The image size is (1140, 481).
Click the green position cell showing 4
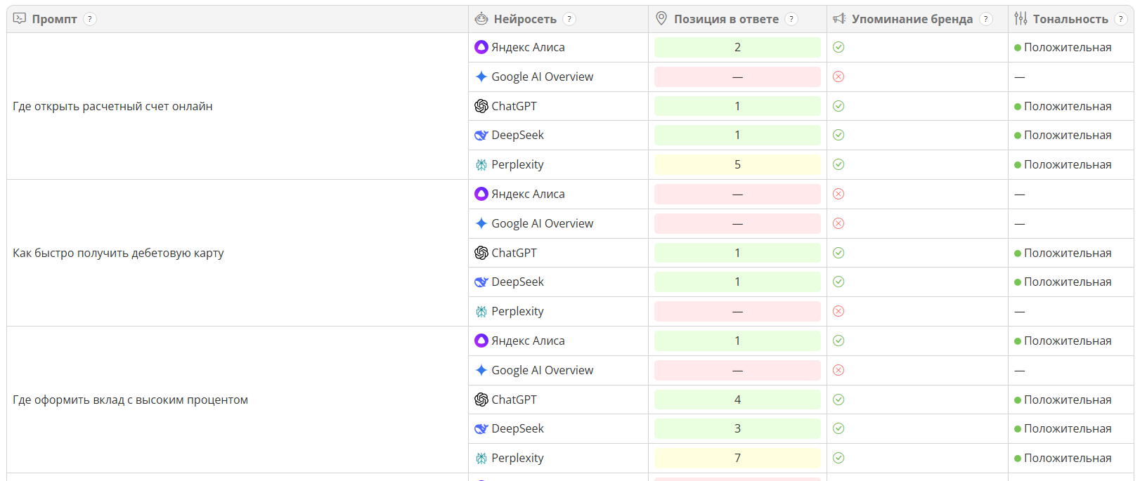[x=737, y=400]
